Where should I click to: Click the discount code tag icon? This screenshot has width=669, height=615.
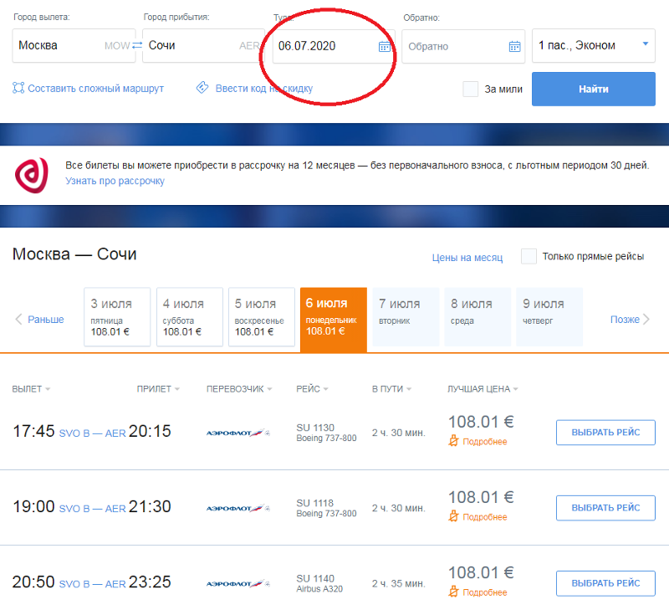point(202,88)
